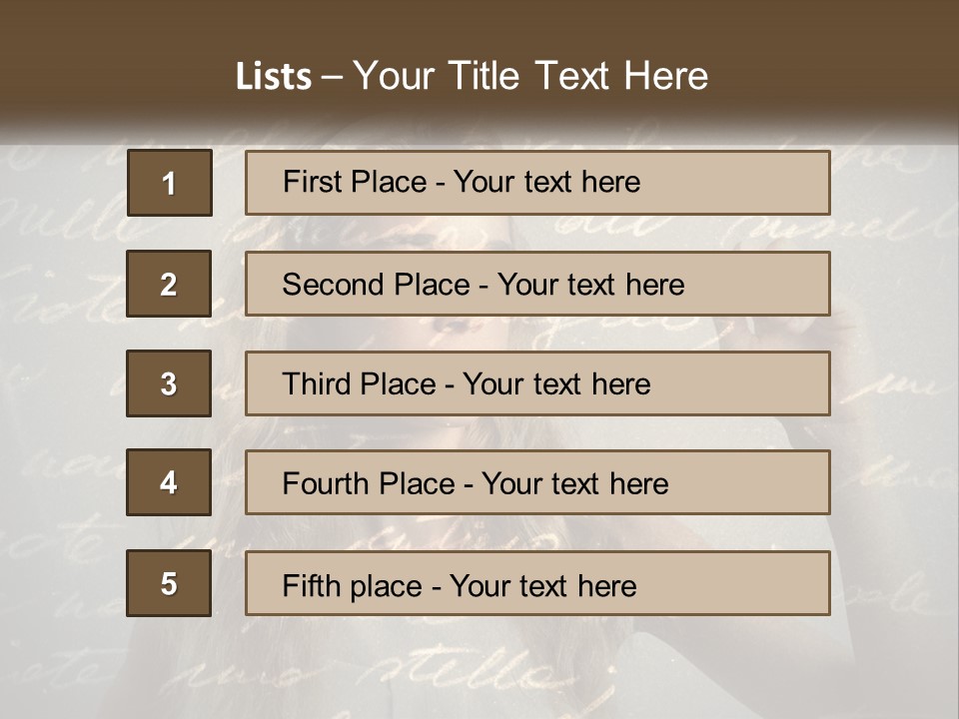The image size is (959, 719).
Task: Click the gap between box 4 and Fourth Place bar
Action: [229, 482]
